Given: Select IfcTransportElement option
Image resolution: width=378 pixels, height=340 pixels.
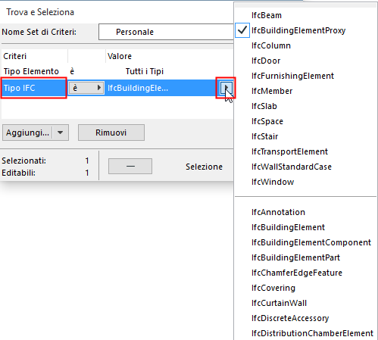Looking at the screenshot, I should (x=305, y=151).
